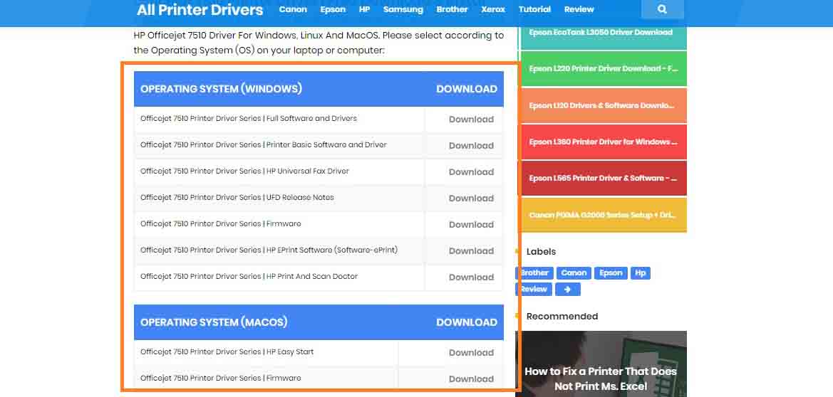Click the arrow label button after Review
This screenshot has height=397, width=833.
(567, 290)
